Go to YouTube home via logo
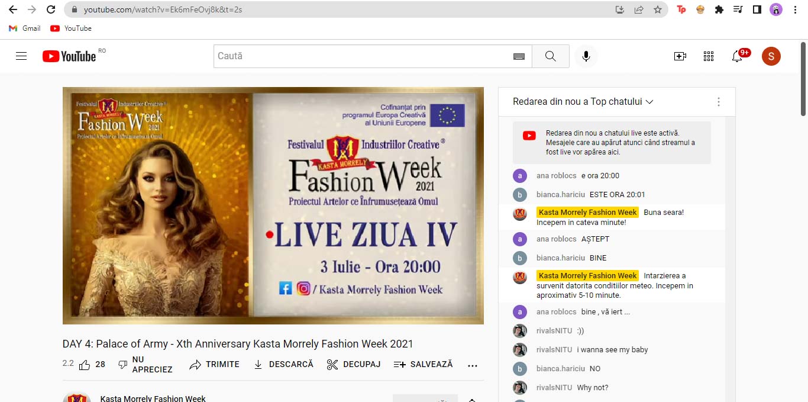The image size is (808, 402). click(69, 56)
